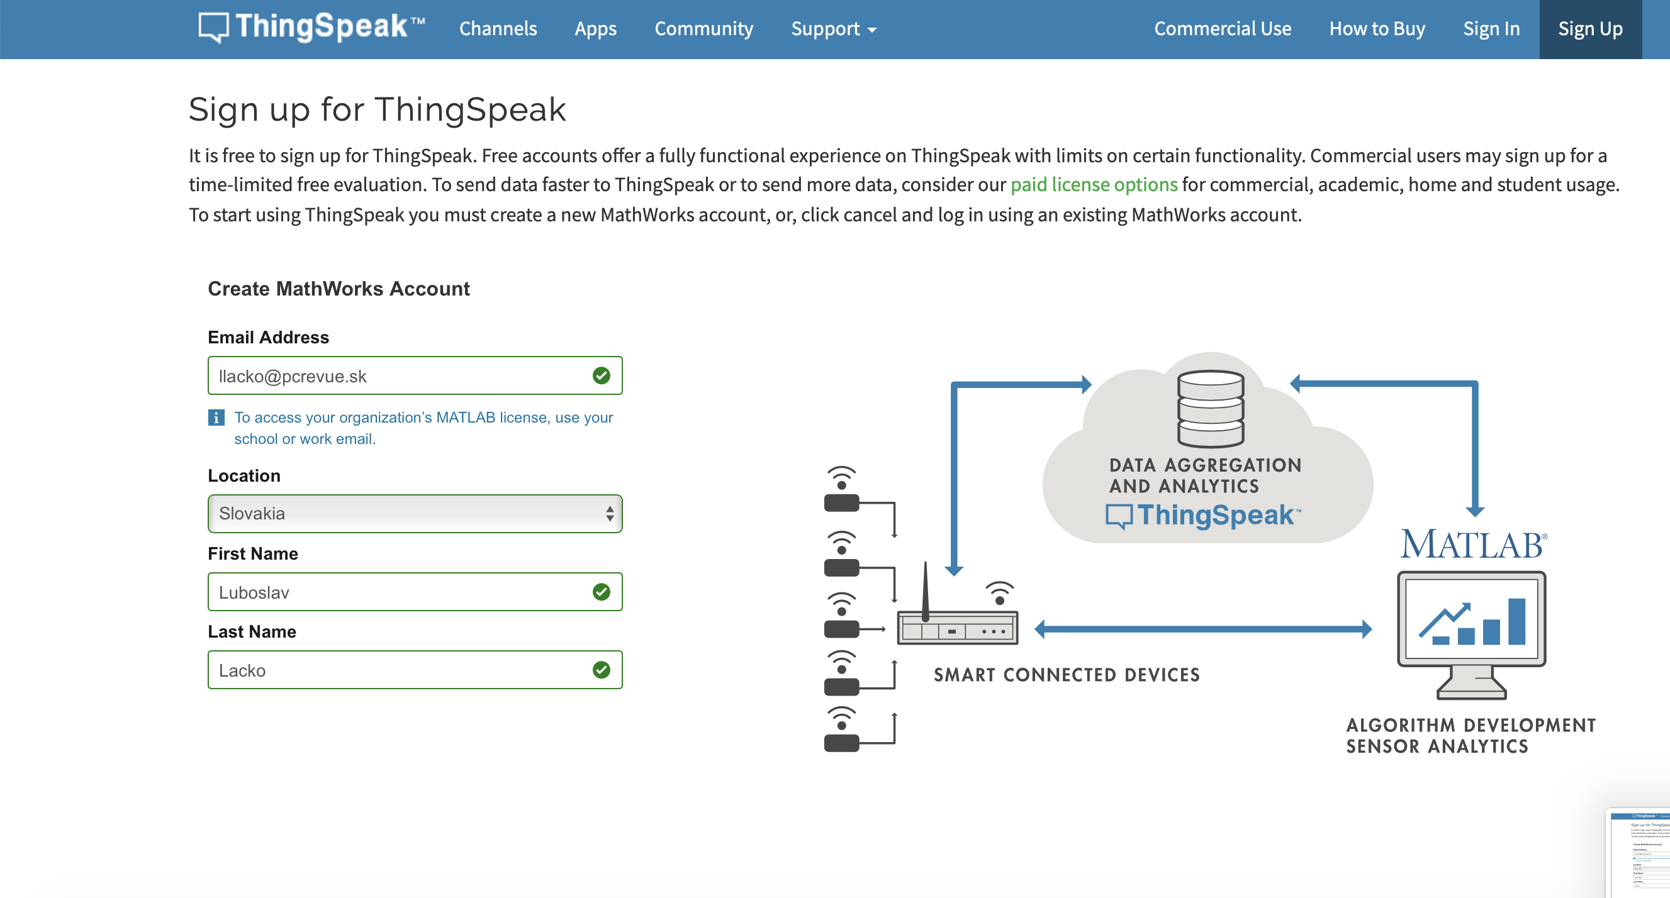
Task: Open the Location dropdown showing Slovakia
Action: coord(408,514)
